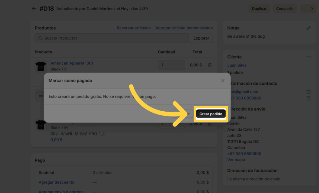Click the Crear pedido button
319x193 pixels.
tap(211, 114)
